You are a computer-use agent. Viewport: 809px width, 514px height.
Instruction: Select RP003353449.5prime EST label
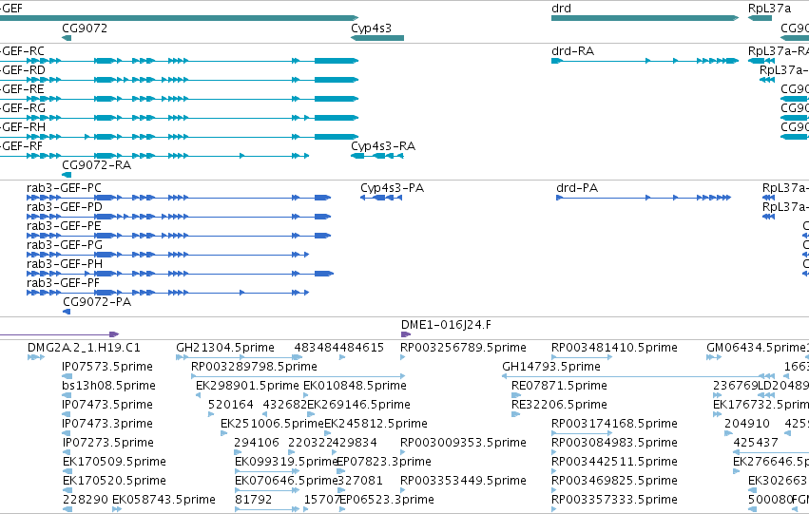pos(463,481)
